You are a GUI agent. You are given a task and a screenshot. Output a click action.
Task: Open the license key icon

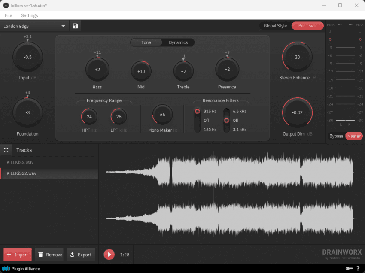pyautogui.click(x=349, y=269)
